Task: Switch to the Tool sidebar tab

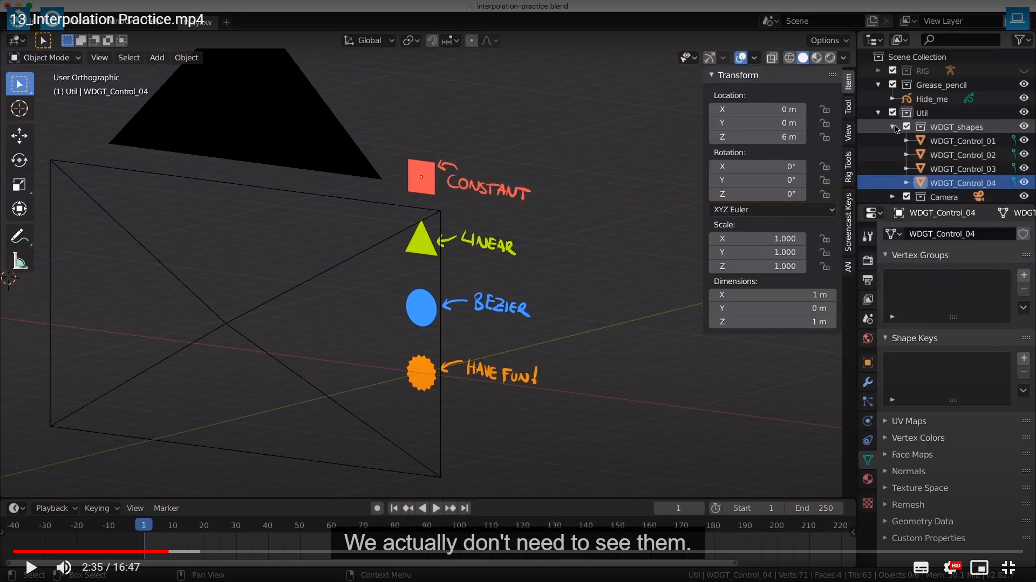Action: [x=848, y=107]
